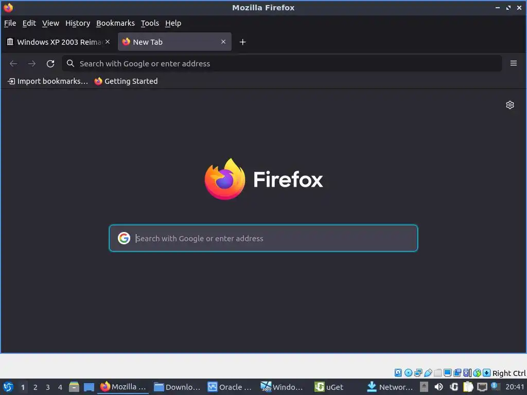Click Import bookmarks button
The width and height of the screenshot is (527, 395).
pyautogui.click(x=47, y=81)
